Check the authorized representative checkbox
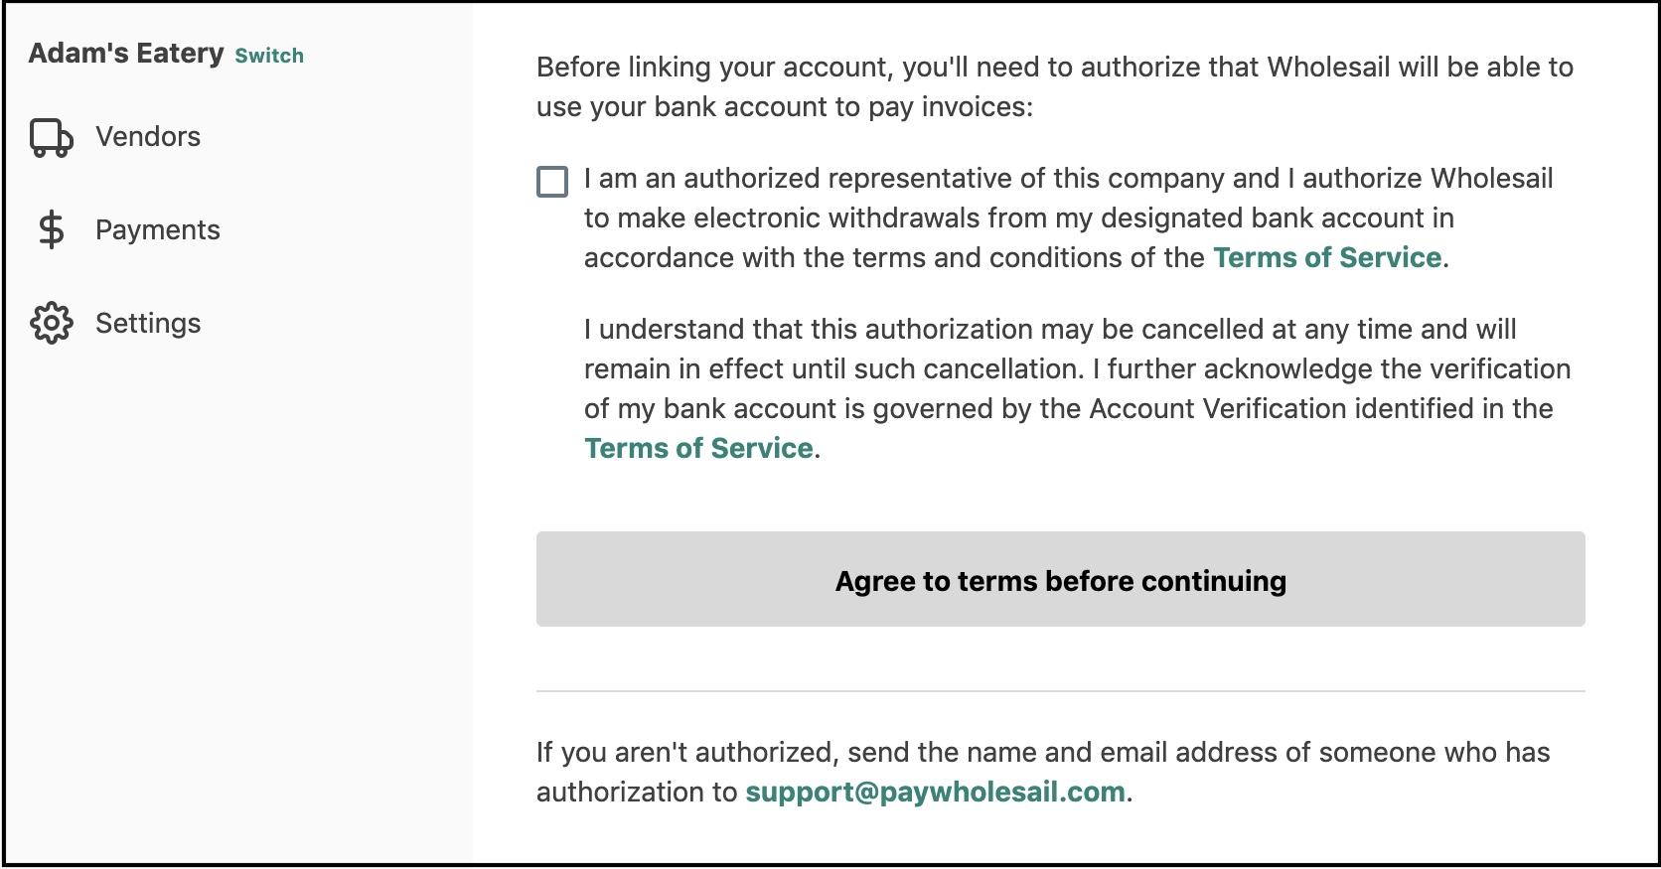This screenshot has height=869, width=1661. pos(552,182)
